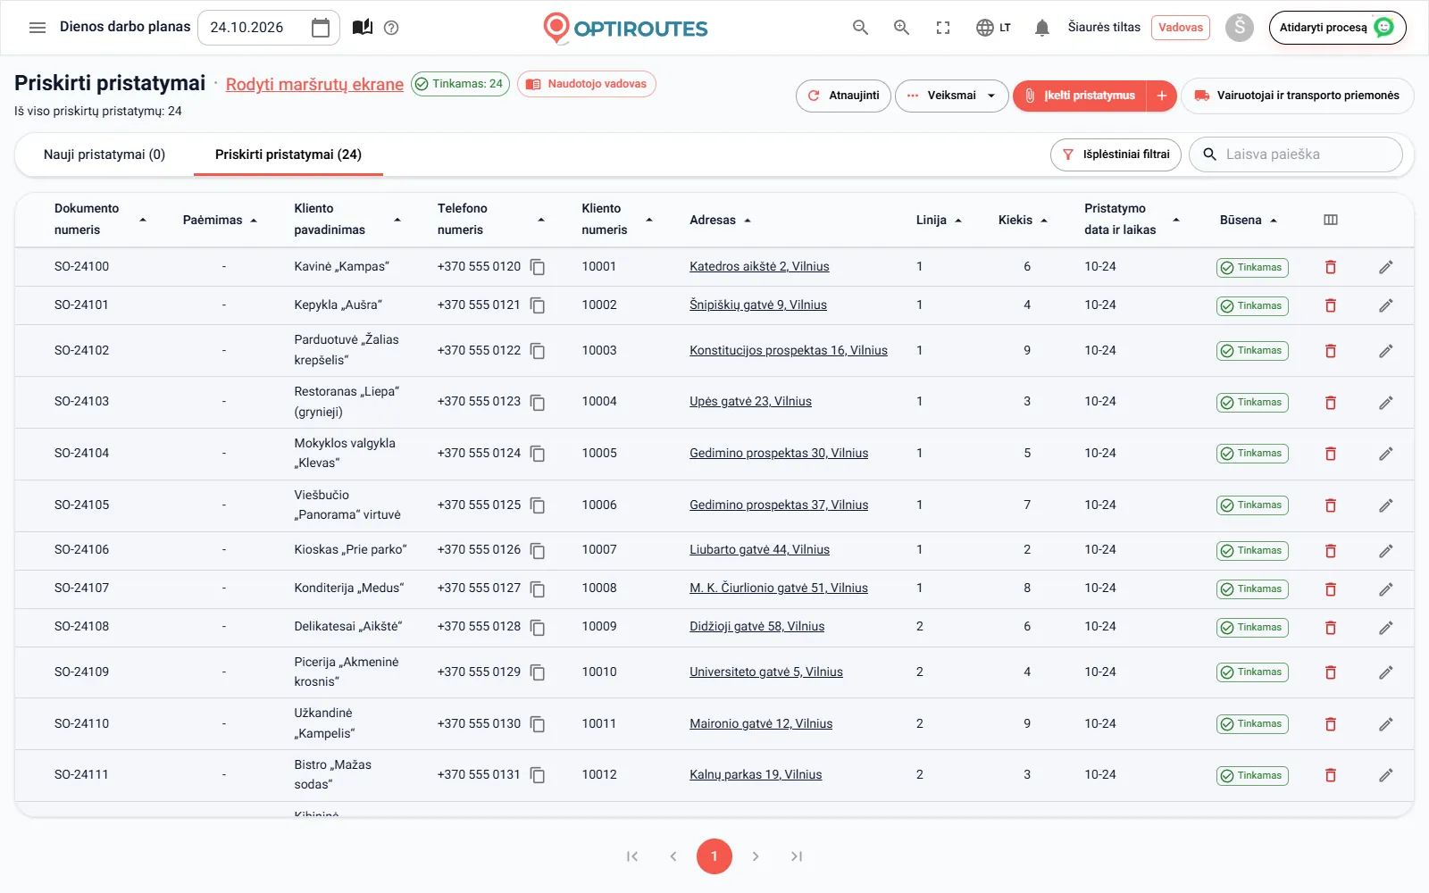The image size is (1429, 893).
Task: Click the zoom in magnifier icon
Action: [902, 28]
